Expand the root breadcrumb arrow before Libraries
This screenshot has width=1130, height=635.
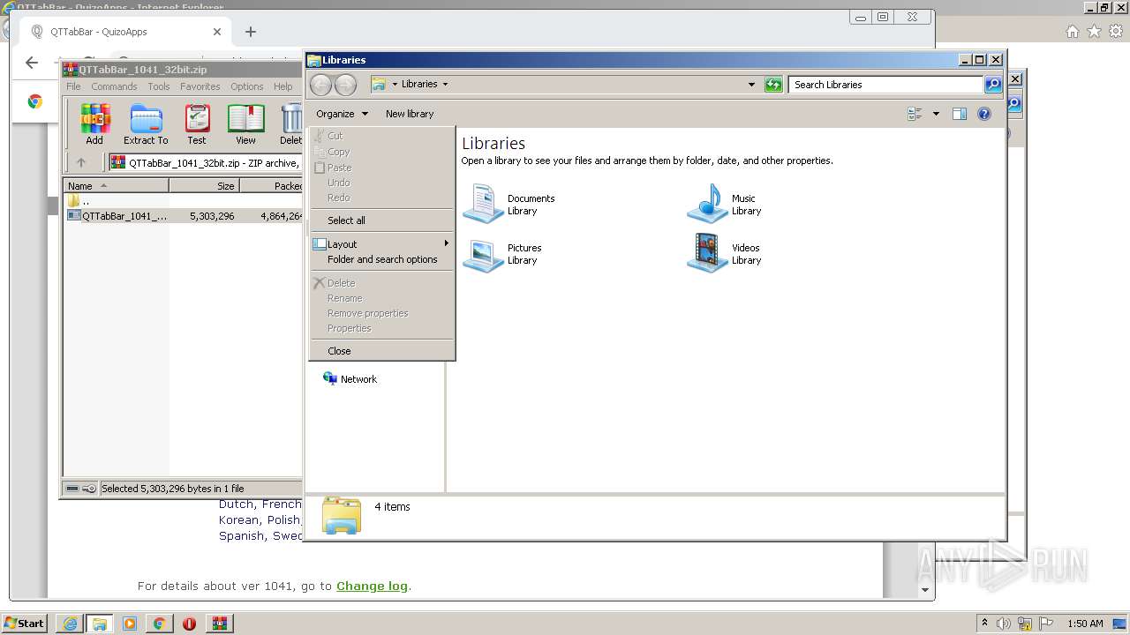coord(395,85)
